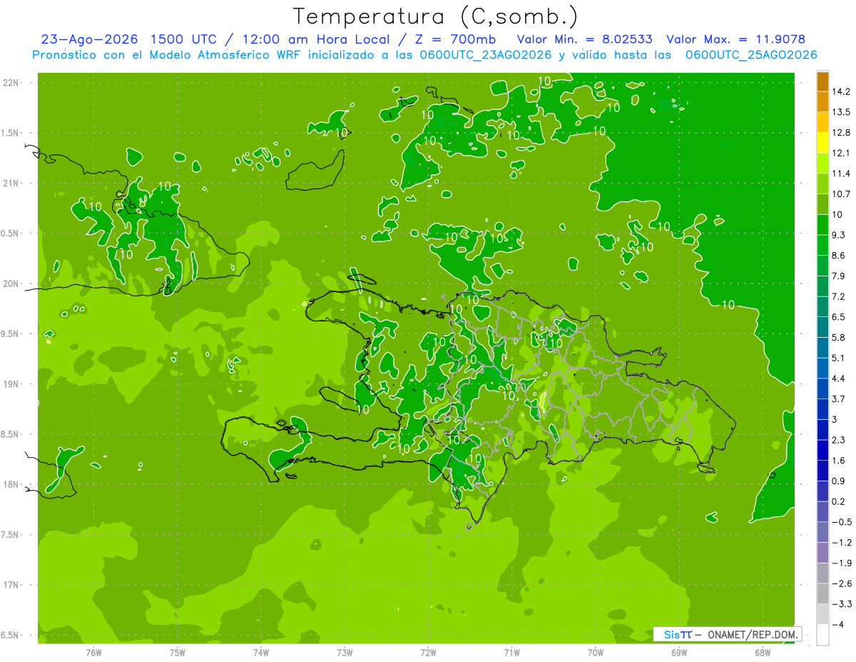Click the "7.9" value on the color scale
Viewport: 856px width, 662px height.
tap(838, 276)
